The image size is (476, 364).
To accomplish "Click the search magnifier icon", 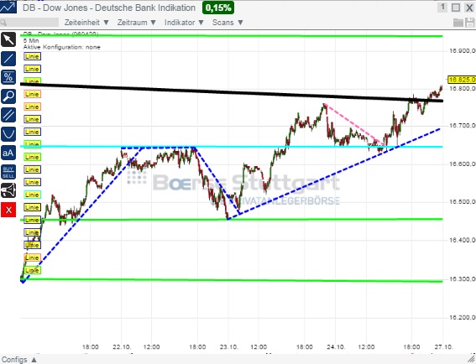I will tap(3, 23).
